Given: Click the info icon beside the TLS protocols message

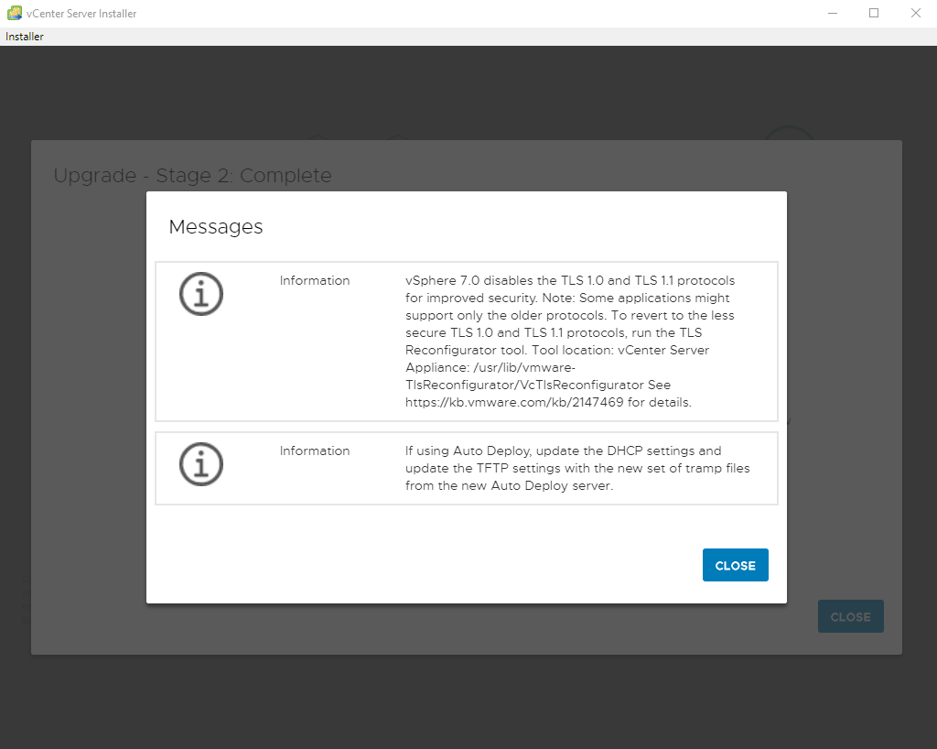Looking at the screenshot, I should [x=201, y=294].
